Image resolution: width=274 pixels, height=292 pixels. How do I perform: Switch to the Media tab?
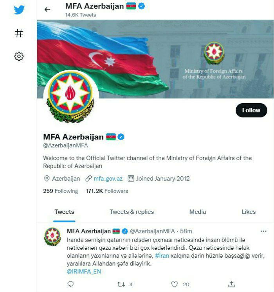[x=198, y=212]
